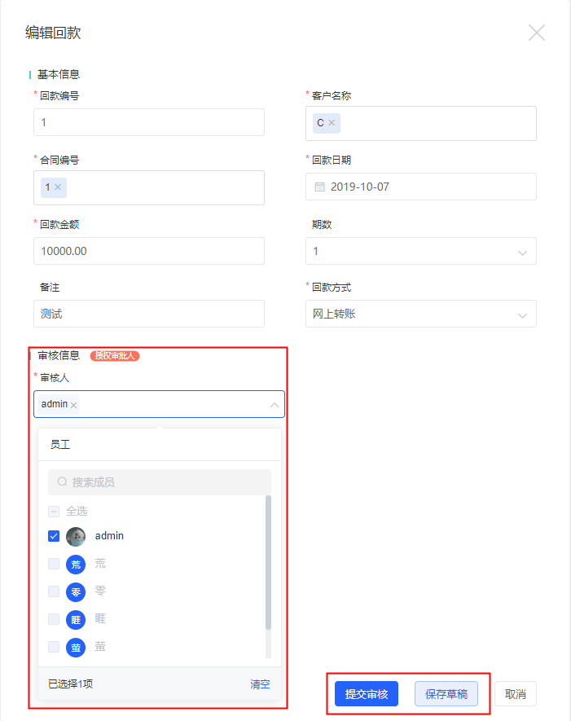Check the box next to 睚

pos(54,619)
